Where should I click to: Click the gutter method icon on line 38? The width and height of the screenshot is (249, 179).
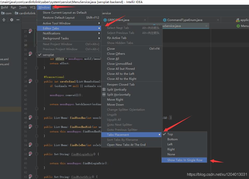(x=30, y=81)
